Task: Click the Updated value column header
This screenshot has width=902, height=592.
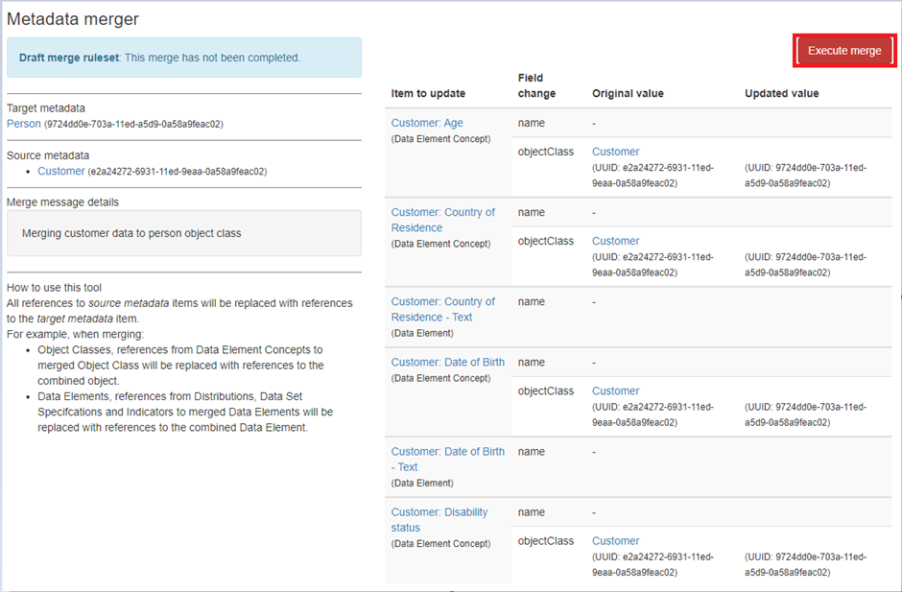Action: pyautogui.click(x=781, y=93)
